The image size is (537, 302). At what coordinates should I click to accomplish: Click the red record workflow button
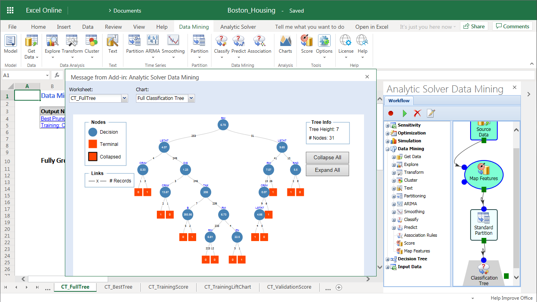[x=391, y=113]
